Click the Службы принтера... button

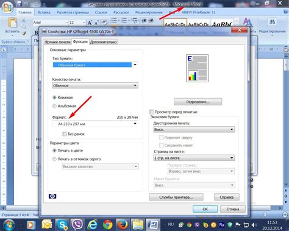(x=176, y=197)
